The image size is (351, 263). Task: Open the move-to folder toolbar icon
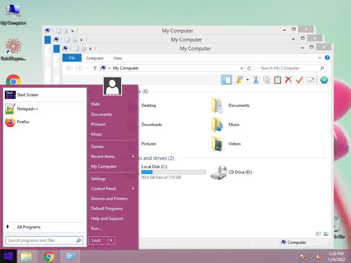[239, 79]
